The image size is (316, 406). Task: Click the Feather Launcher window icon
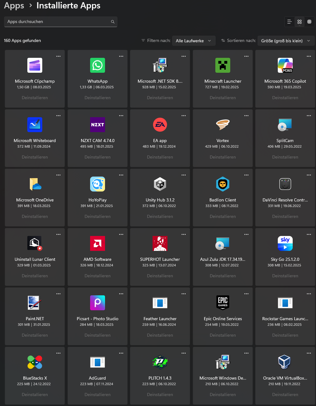tap(160, 303)
